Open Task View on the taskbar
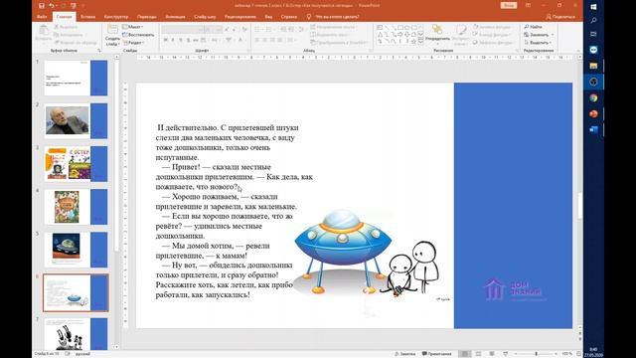This screenshot has width=636, height=358. point(593,34)
